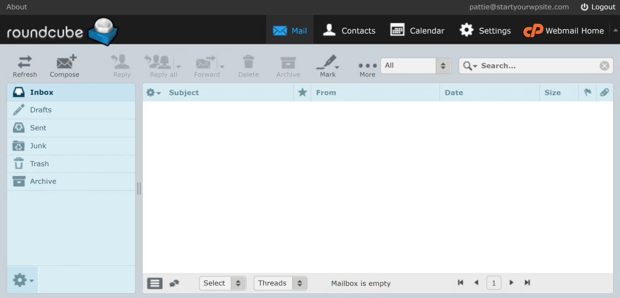Viewport: 620px width, 298px height.
Task: Click the attachment paperclip column icon
Action: (x=604, y=93)
